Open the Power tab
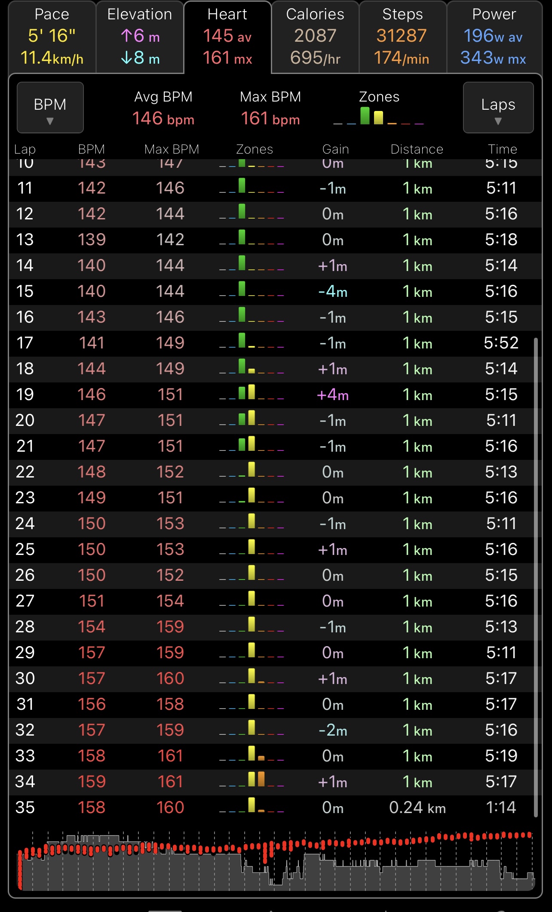Viewport: 552px width, 912px height. (494, 37)
